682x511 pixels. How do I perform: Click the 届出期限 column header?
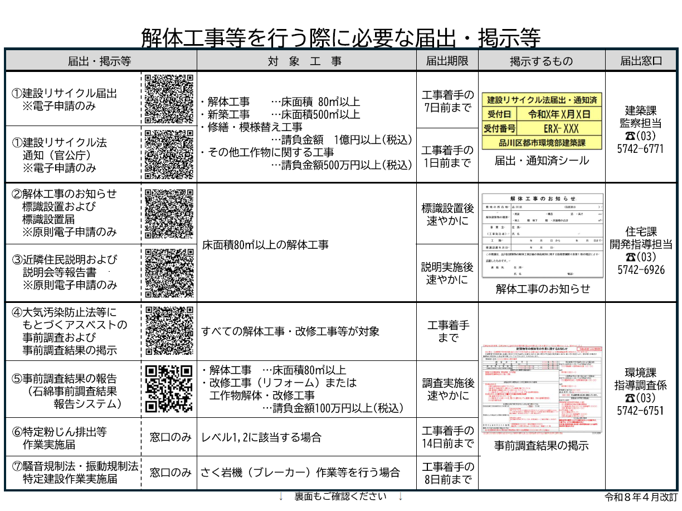click(447, 61)
